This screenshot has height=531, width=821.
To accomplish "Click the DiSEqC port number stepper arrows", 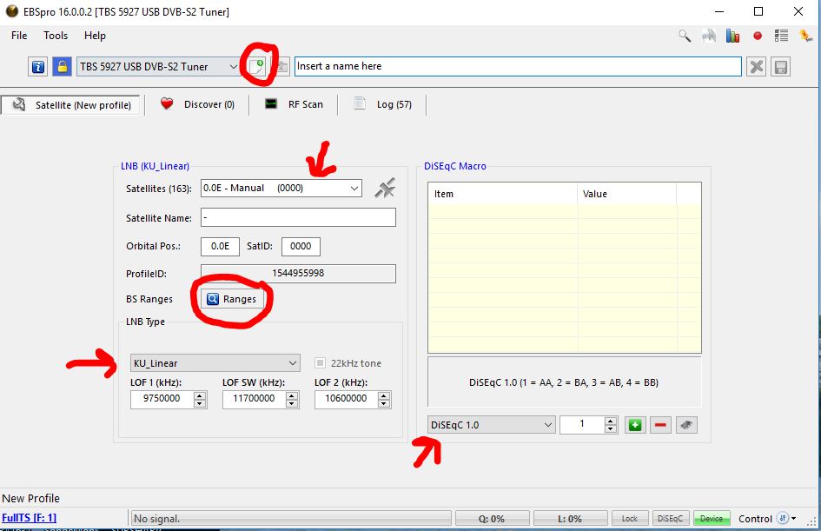I will [611, 425].
